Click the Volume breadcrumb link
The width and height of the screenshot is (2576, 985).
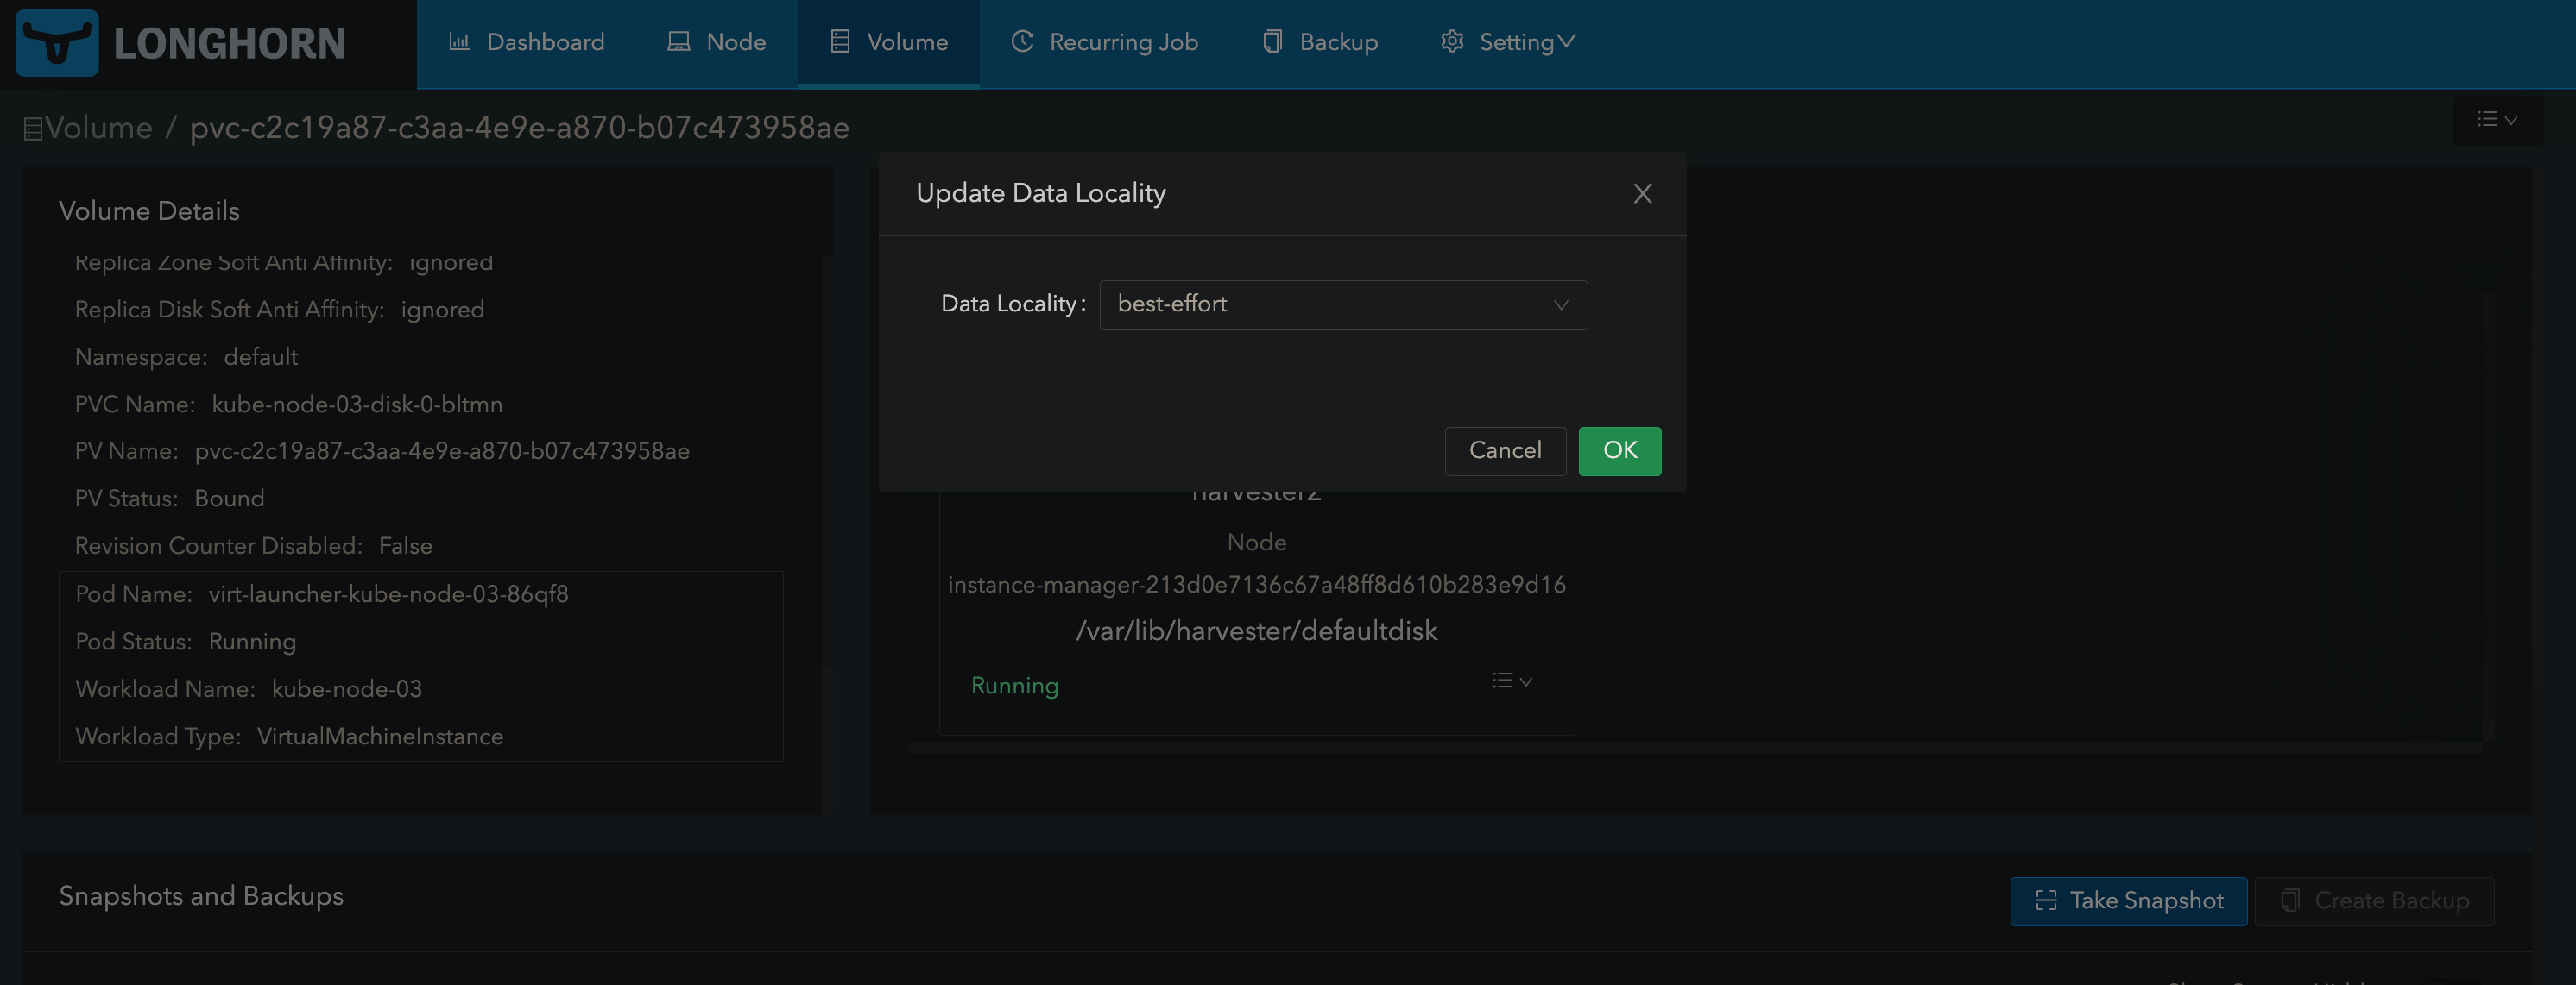point(97,127)
